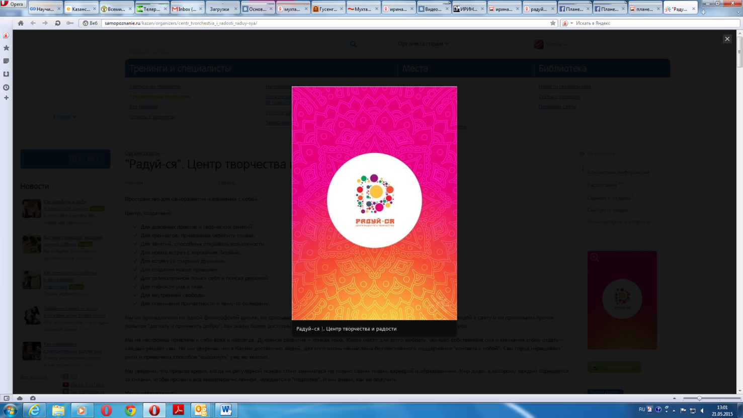Click Opera Link cloud icon in status bar
743x418 pixels.
pyautogui.click(x=20, y=398)
